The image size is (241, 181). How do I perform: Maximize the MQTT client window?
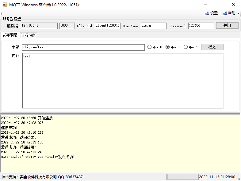point(220,5)
